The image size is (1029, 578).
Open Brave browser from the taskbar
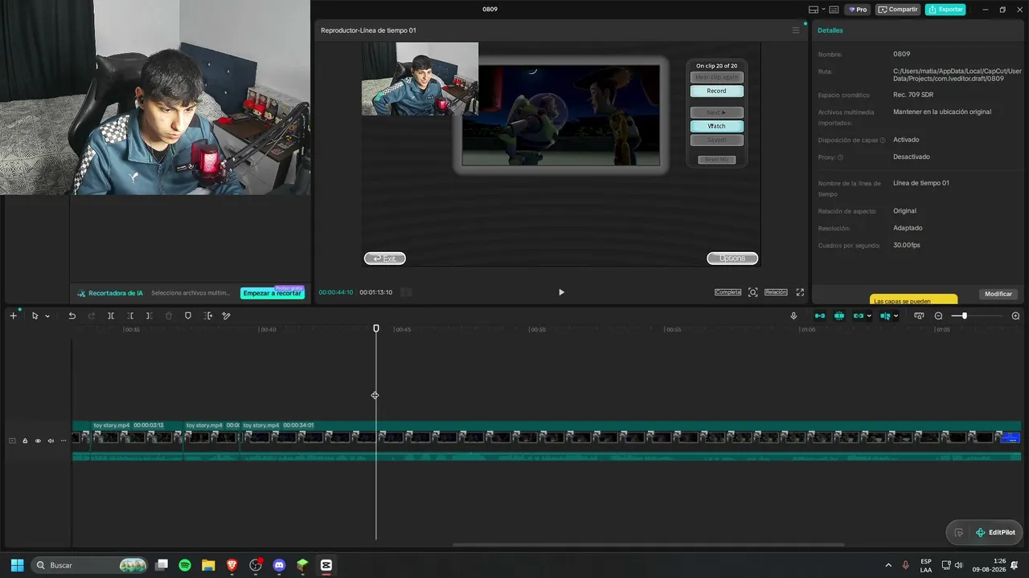click(232, 565)
